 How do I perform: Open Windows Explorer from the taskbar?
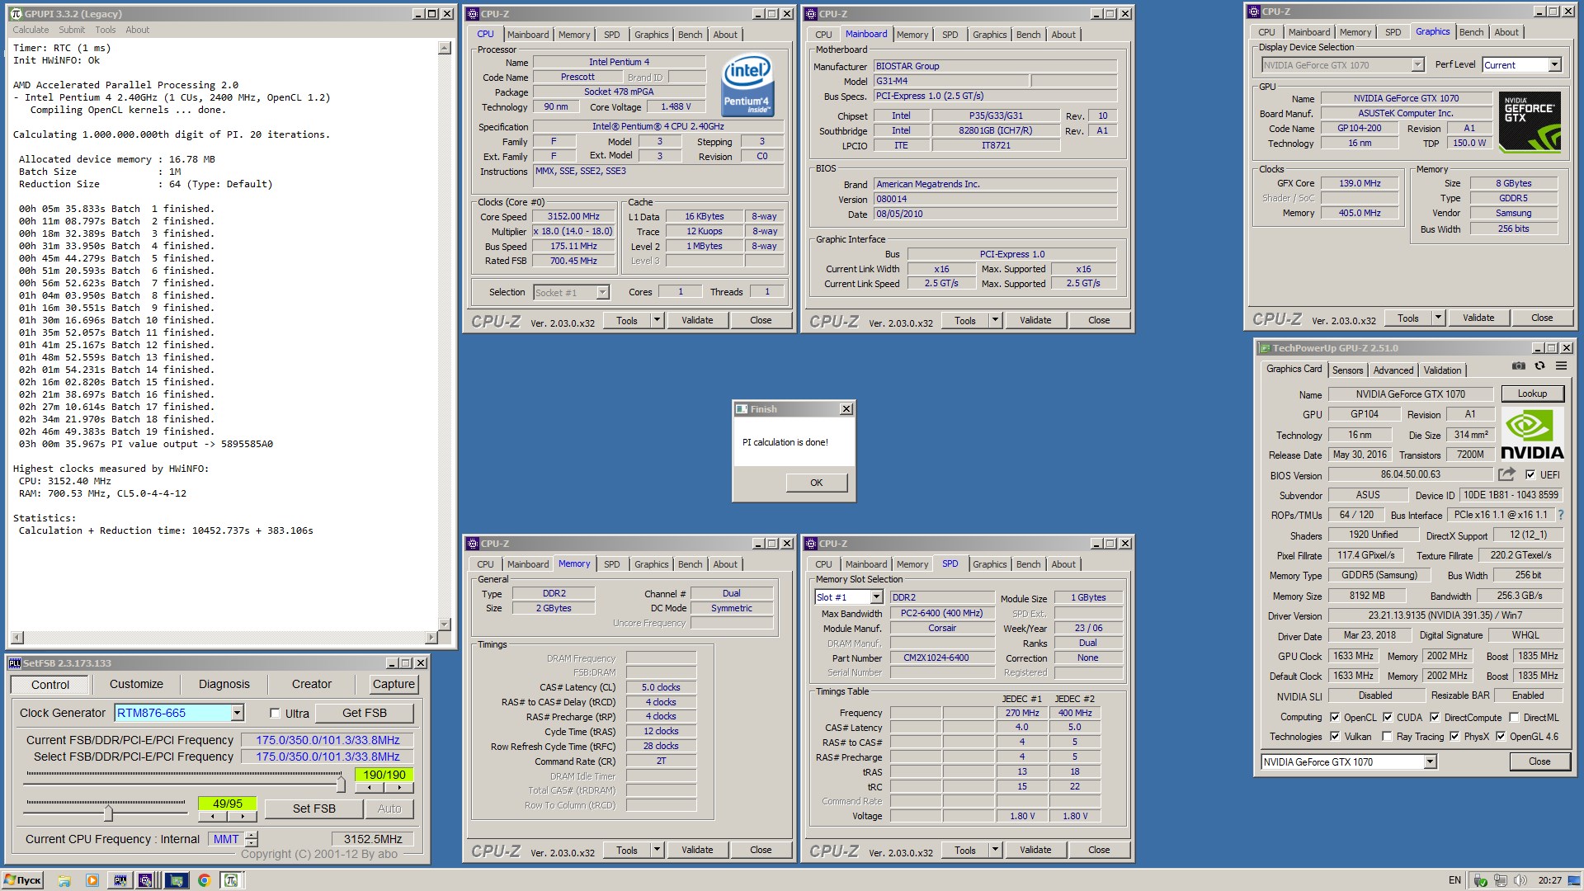pos(64,880)
